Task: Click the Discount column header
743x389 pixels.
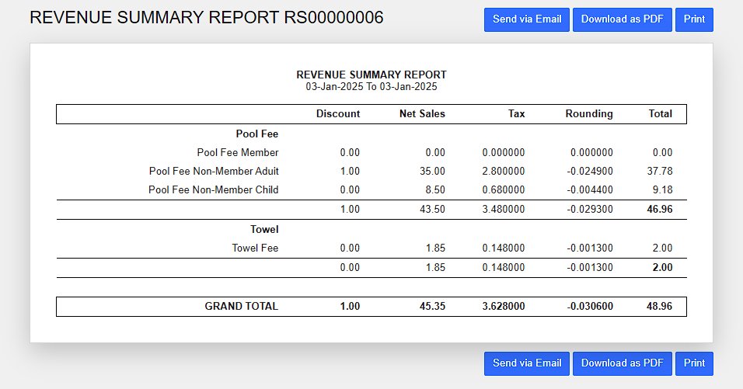Action: click(x=338, y=114)
